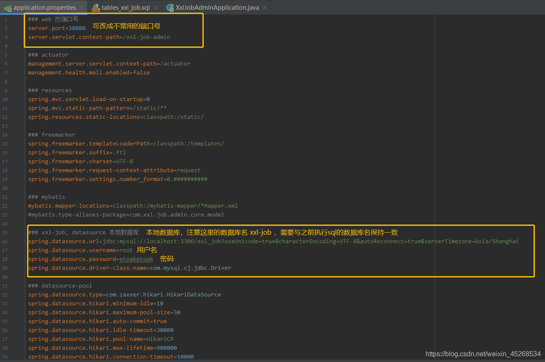Click the ### mybatis comment

47,197
